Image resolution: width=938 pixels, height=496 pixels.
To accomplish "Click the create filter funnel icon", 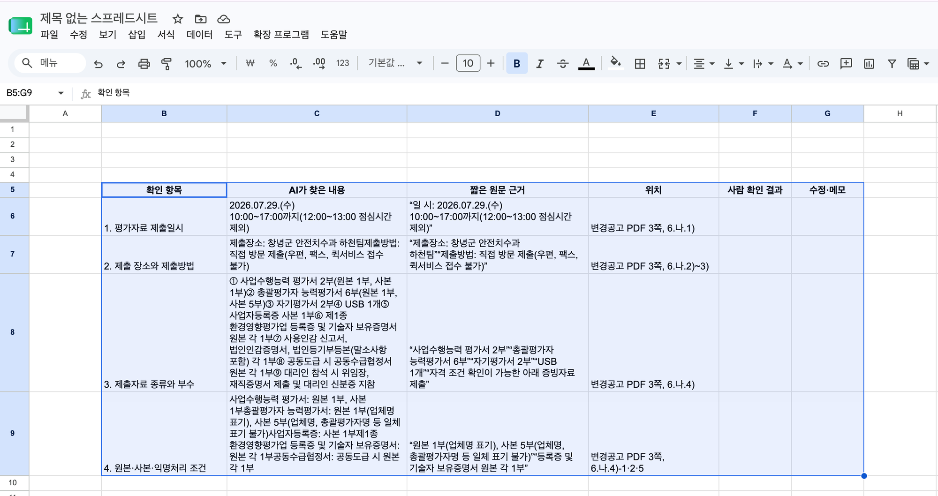I will tap(892, 64).
